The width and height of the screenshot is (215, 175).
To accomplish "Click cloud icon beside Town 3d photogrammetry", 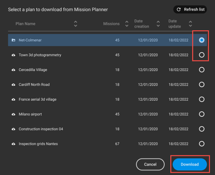I will [x=14, y=55].
